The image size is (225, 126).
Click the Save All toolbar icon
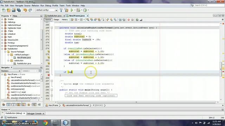[19, 10]
